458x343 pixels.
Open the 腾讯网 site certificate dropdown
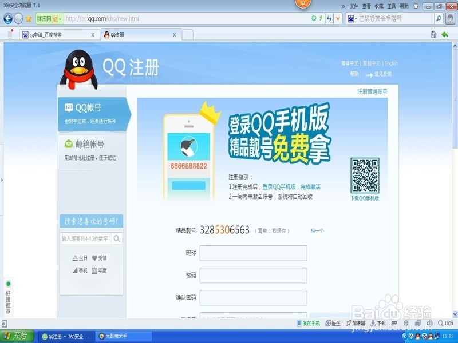pyautogui.click(x=49, y=19)
